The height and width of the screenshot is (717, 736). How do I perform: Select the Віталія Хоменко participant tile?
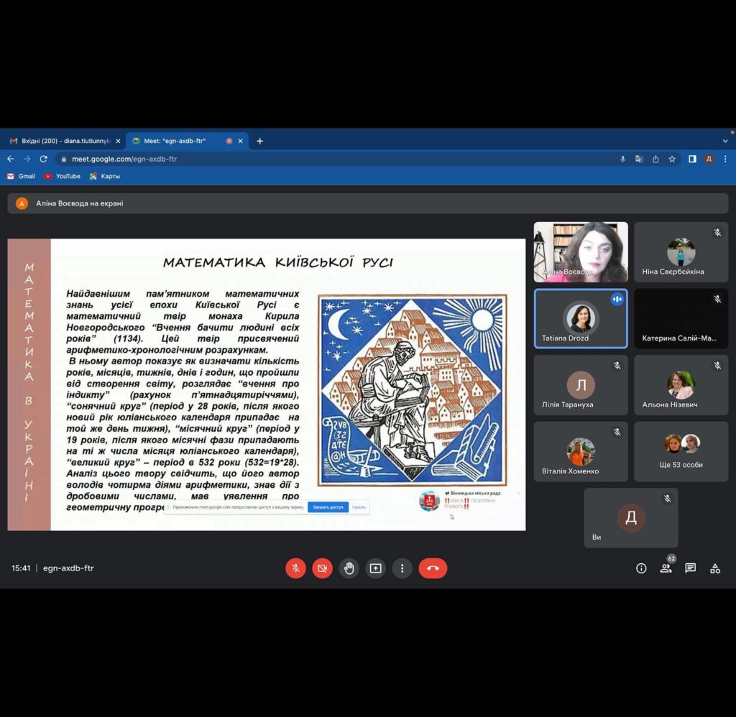click(x=581, y=452)
